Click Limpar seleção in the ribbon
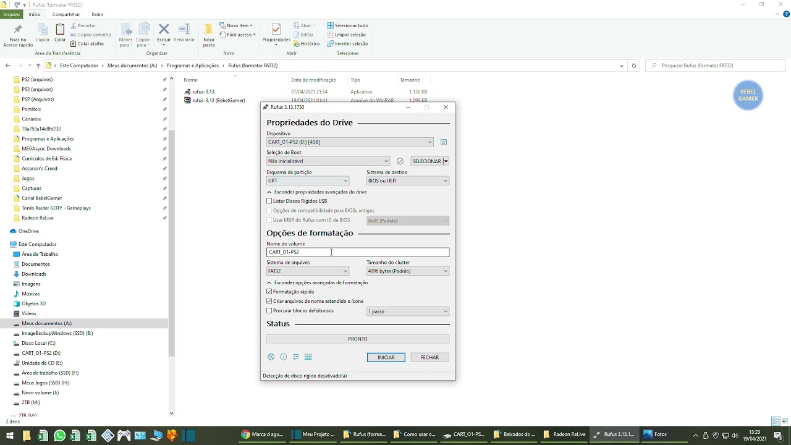The height and width of the screenshot is (445, 791). coord(347,35)
